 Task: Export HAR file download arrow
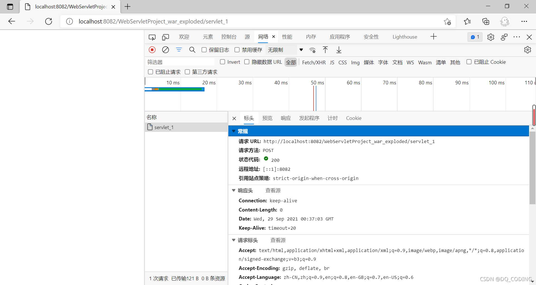pos(339,50)
